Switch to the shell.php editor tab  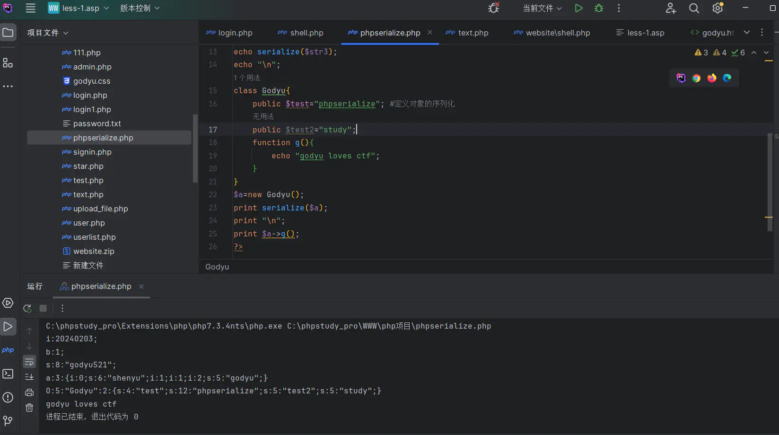(301, 33)
